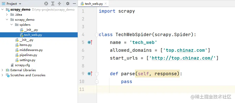This screenshot has height=103, width=235.
Task: Select the .idea folder in tree
Action: 16,15
